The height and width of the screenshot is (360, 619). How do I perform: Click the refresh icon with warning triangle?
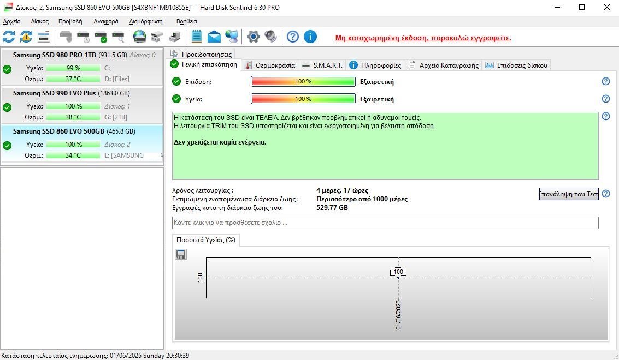tap(26, 37)
